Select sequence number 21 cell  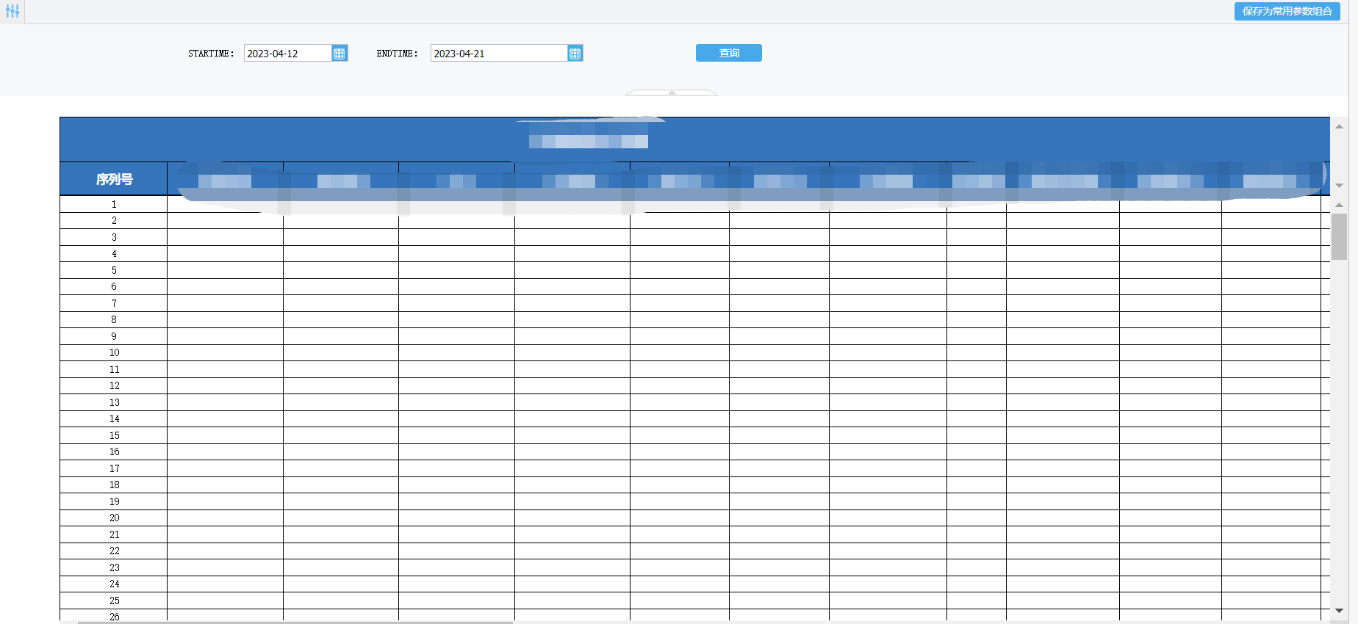tap(114, 534)
